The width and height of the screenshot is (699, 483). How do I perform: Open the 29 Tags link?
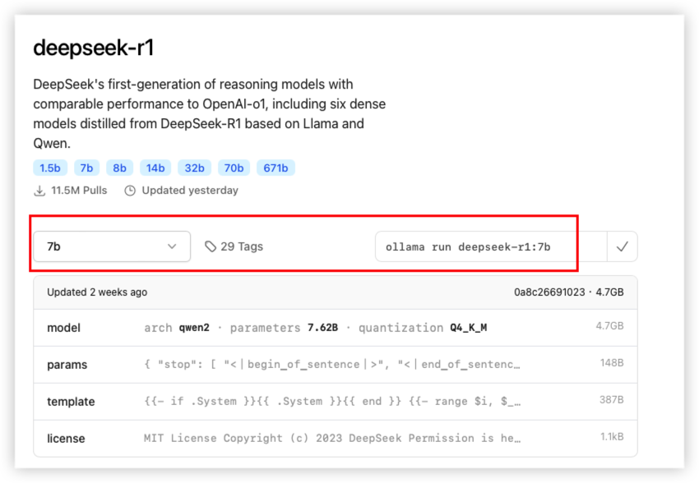[x=241, y=246]
